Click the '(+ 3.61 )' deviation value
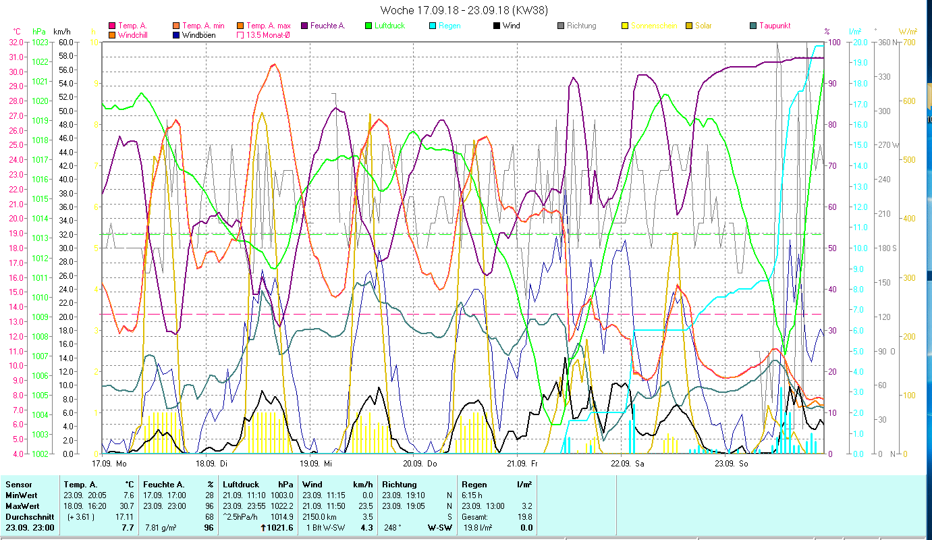 (80, 517)
